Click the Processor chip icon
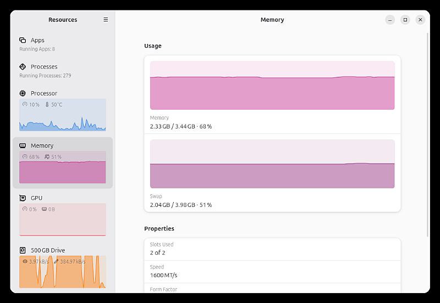 [23, 93]
